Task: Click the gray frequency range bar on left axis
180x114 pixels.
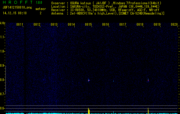Action: coord(5,80)
